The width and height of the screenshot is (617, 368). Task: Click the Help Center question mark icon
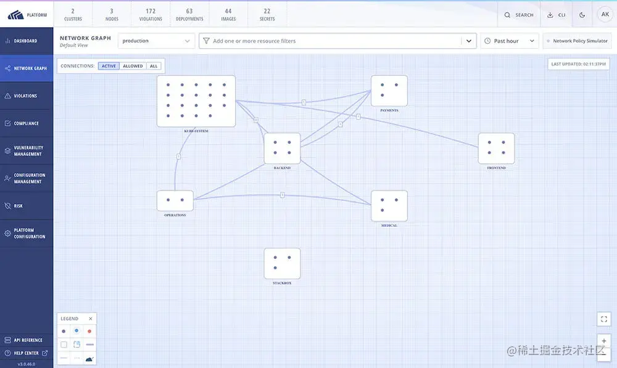7,353
